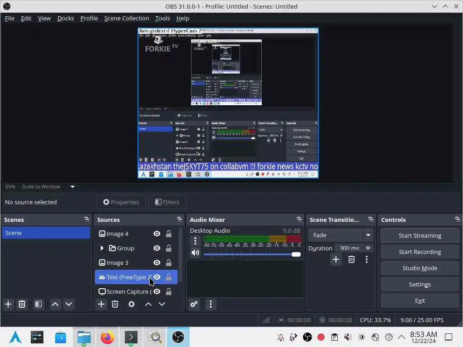Open source properties gear in Sources dock

(132, 304)
